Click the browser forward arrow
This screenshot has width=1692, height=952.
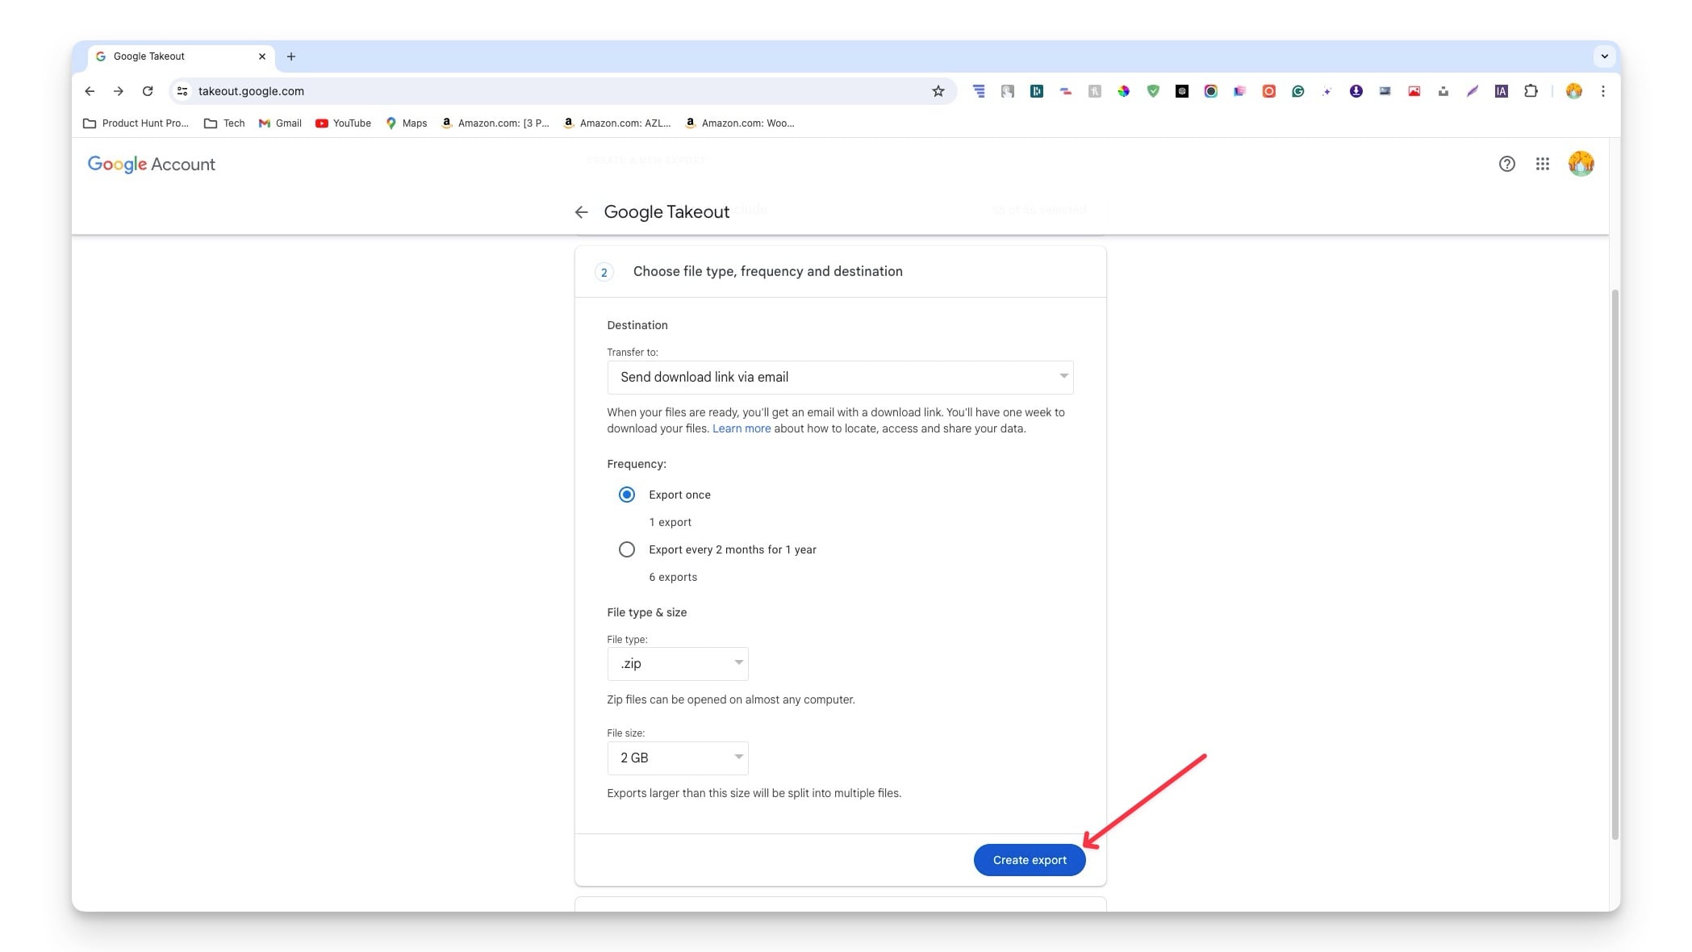119,91
